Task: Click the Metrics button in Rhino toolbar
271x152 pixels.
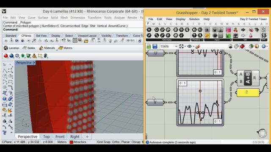Action: coord(65,48)
